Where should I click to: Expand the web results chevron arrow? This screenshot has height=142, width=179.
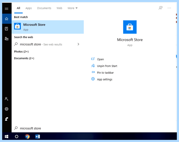78,44
